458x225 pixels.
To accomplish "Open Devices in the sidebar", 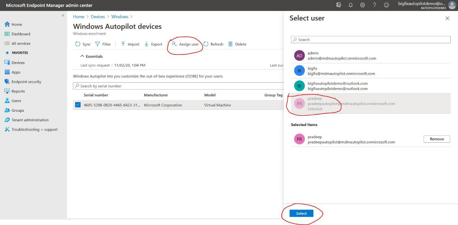I will coord(14,63).
